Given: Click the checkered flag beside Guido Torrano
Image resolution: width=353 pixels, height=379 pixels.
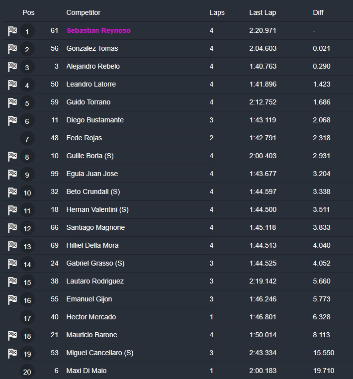Looking at the screenshot, I should [12, 102].
